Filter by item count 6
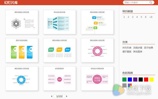The image size is (158, 99). pos(146,17)
